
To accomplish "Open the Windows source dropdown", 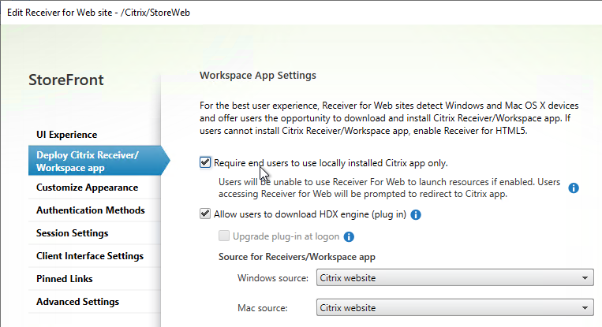I will click(455, 277).
